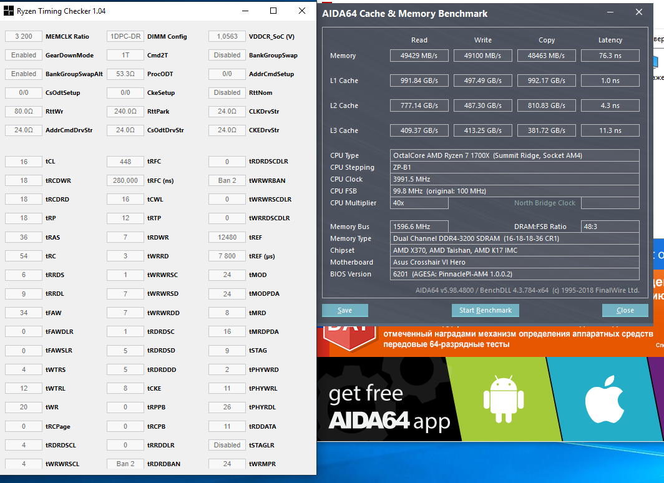Click the DIMM Config 1DPC-DR field
Screen dimensions: 664x483
coord(125,36)
